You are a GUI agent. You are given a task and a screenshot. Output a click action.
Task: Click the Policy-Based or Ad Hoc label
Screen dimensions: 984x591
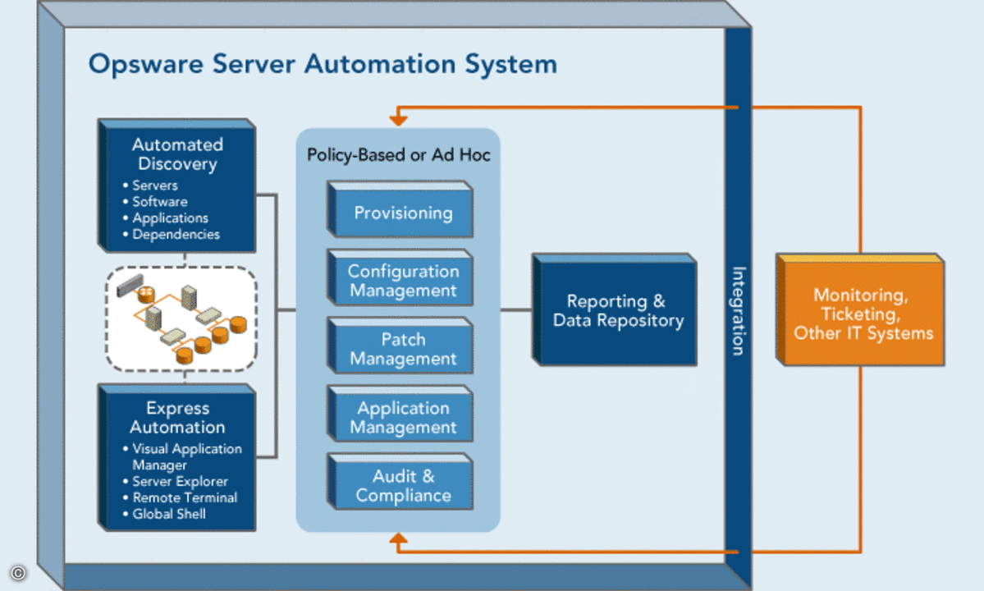tap(399, 155)
